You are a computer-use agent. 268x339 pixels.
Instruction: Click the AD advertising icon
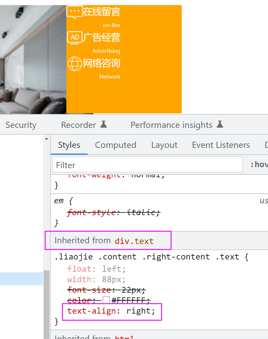click(x=75, y=38)
